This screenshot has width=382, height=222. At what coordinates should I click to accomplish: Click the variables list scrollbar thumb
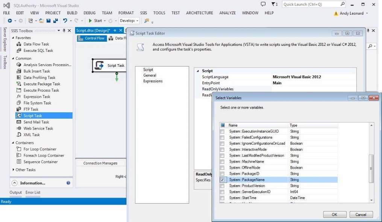[x=371, y=168]
